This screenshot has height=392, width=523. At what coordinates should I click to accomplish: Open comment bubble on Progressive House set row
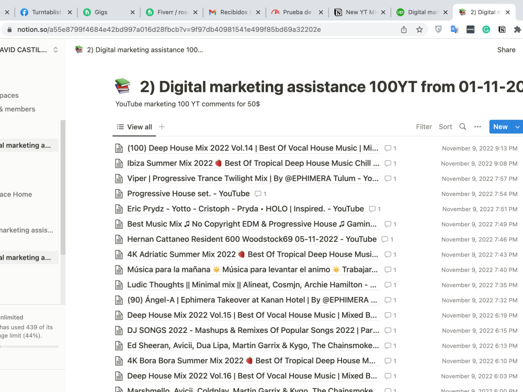click(260, 194)
